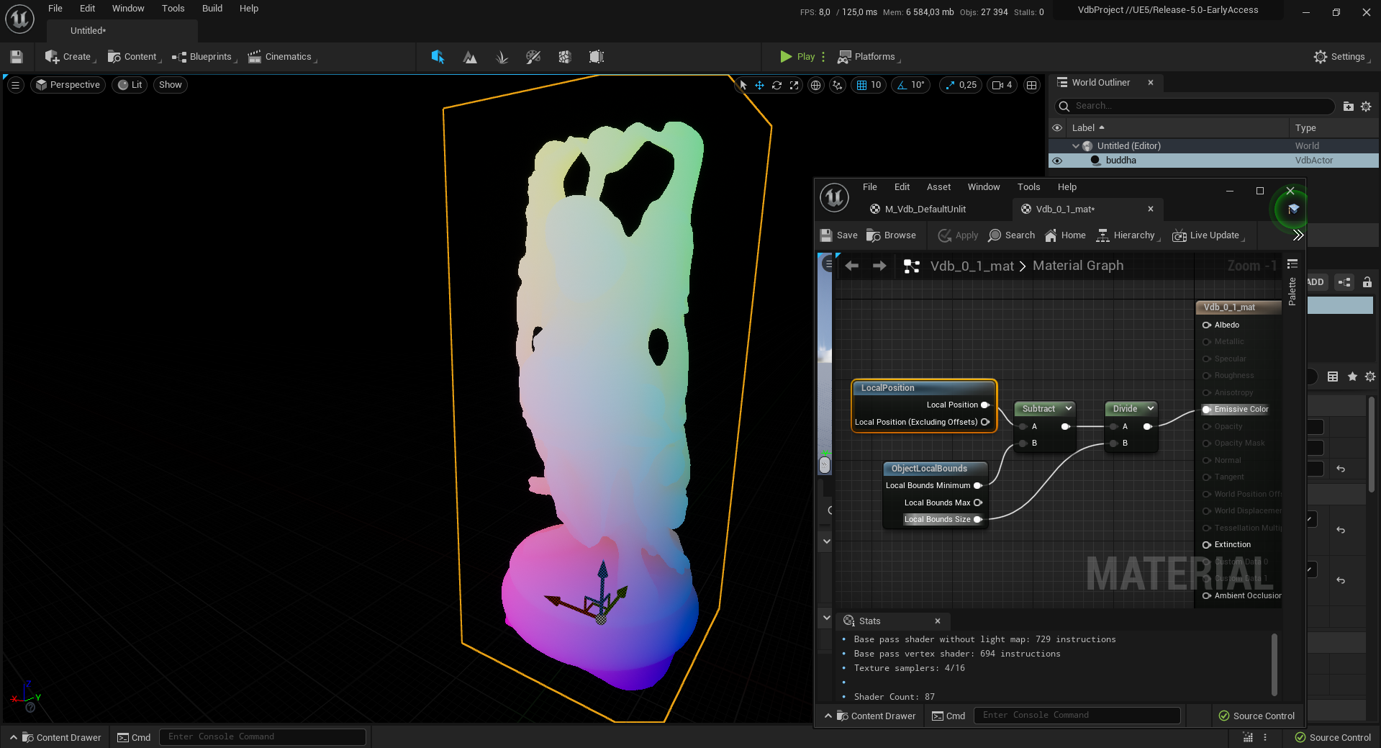Open the Blueprints dropdown
Image resolution: width=1381 pixels, height=748 pixels.
[x=204, y=57]
